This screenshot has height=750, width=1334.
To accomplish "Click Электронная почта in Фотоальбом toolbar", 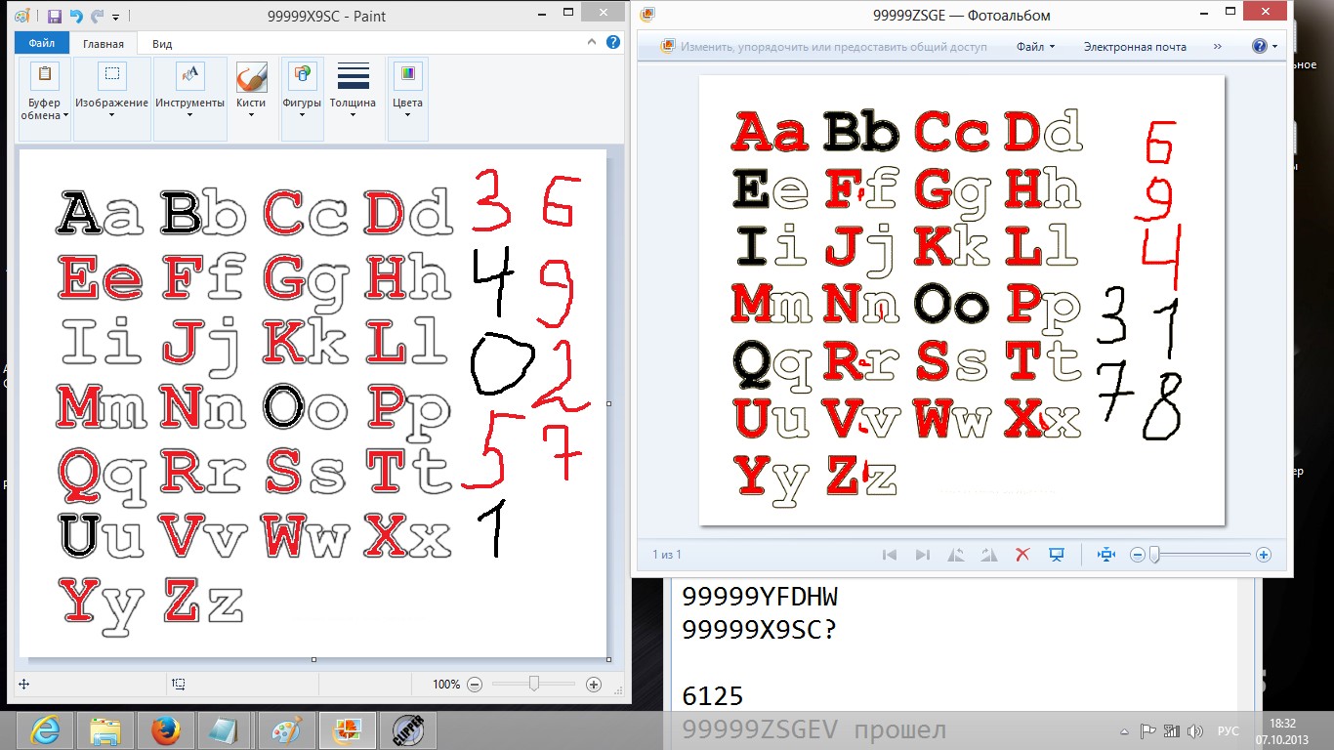I will click(x=1135, y=46).
